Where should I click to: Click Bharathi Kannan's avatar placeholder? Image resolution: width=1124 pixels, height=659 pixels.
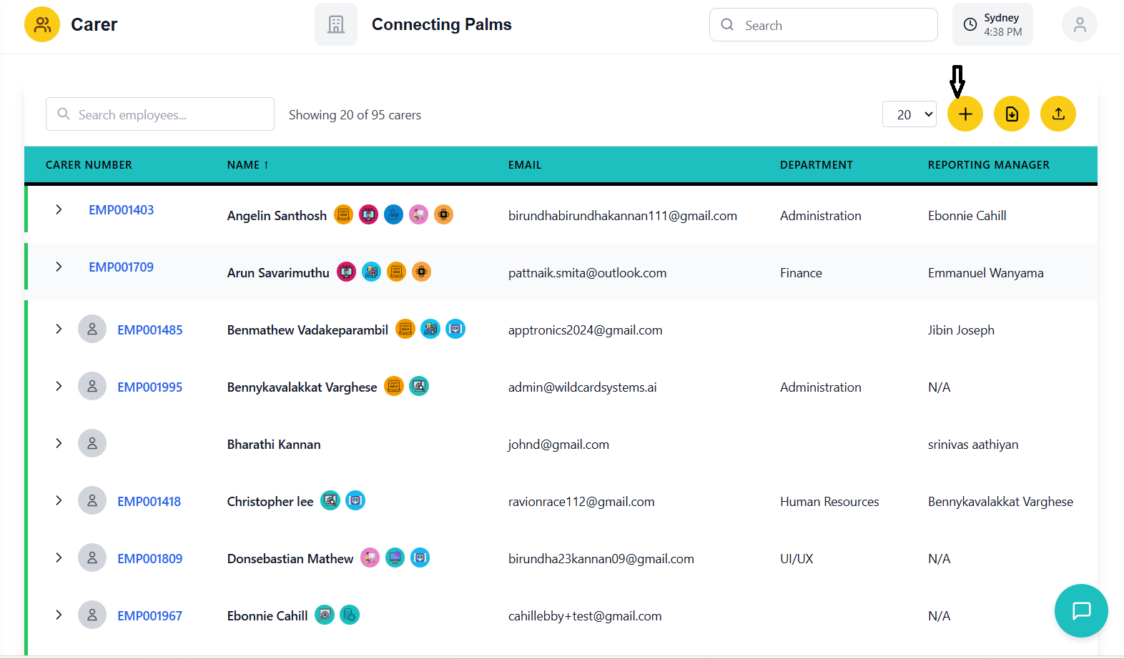[x=92, y=443]
